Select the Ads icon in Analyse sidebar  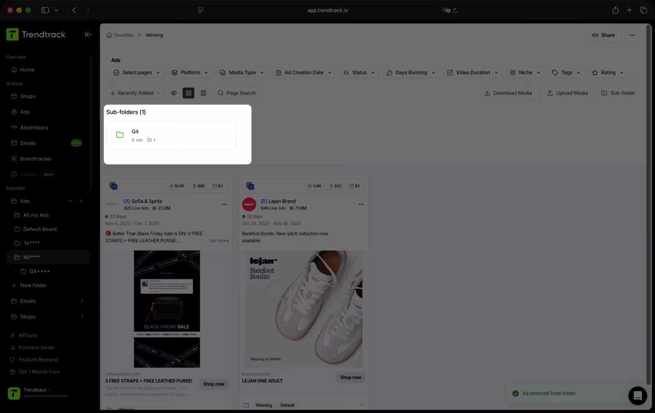click(14, 111)
